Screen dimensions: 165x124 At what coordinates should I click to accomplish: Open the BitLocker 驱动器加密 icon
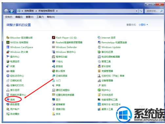click(x=8, y=37)
